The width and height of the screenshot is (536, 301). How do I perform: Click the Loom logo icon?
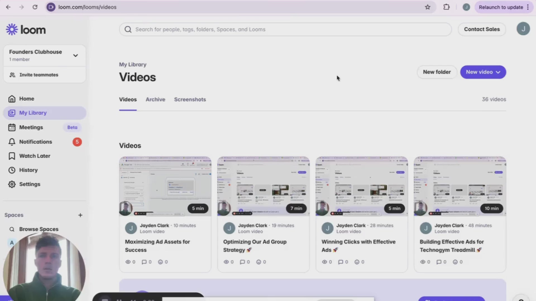tap(12, 30)
